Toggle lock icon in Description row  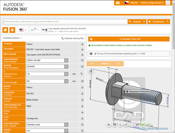pyautogui.click(x=82, y=49)
